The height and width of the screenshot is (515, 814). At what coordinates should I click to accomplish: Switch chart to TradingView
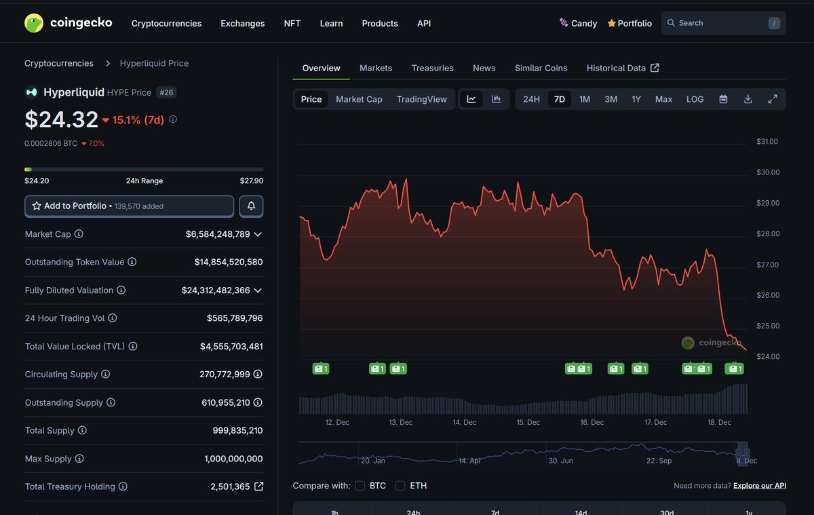[422, 99]
